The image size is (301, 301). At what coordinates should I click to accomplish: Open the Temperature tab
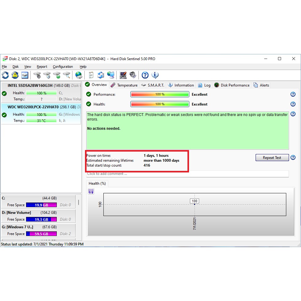[x=124, y=85]
